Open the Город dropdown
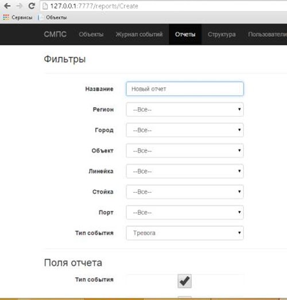This screenshot has height=300, width=287. 185,130
